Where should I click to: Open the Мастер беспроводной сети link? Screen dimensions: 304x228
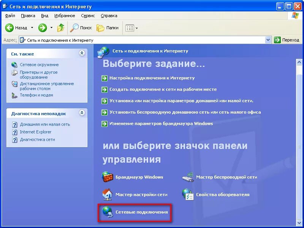[x=226, y=177]
